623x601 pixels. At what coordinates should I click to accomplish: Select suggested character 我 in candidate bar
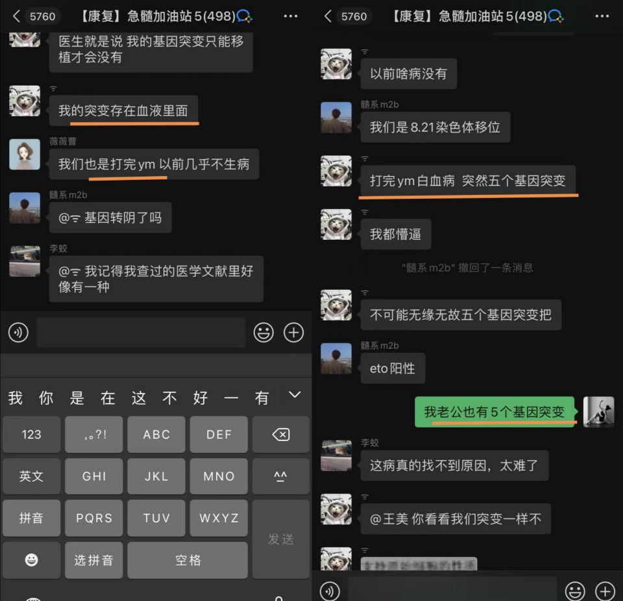(x=15, y=398)
